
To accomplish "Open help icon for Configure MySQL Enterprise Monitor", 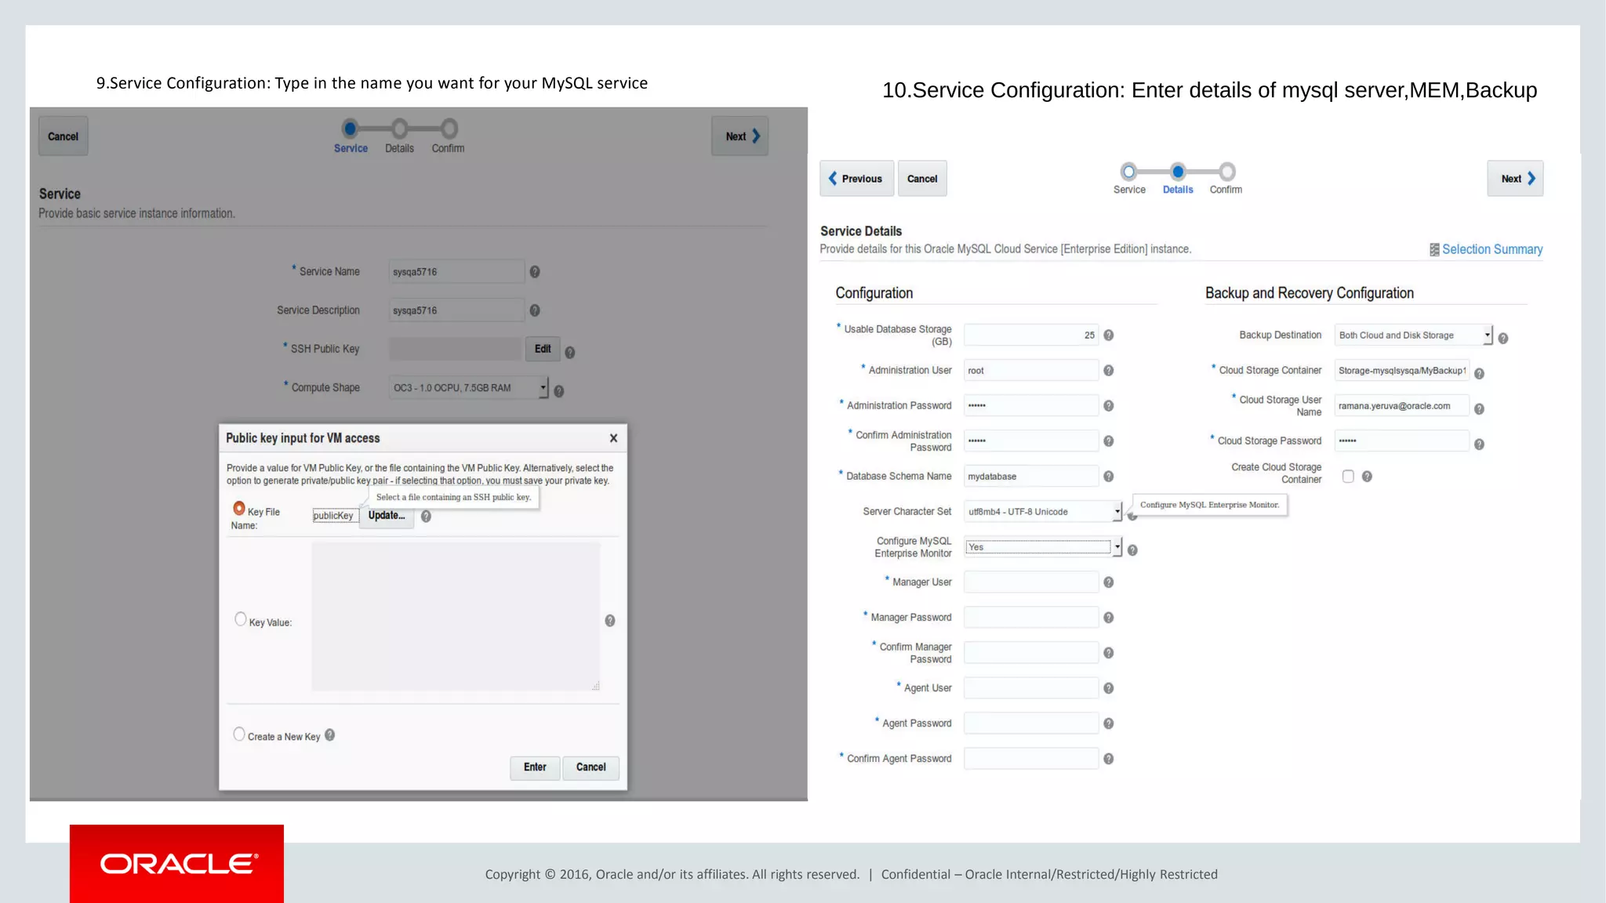I will (x=1132, y=550).
